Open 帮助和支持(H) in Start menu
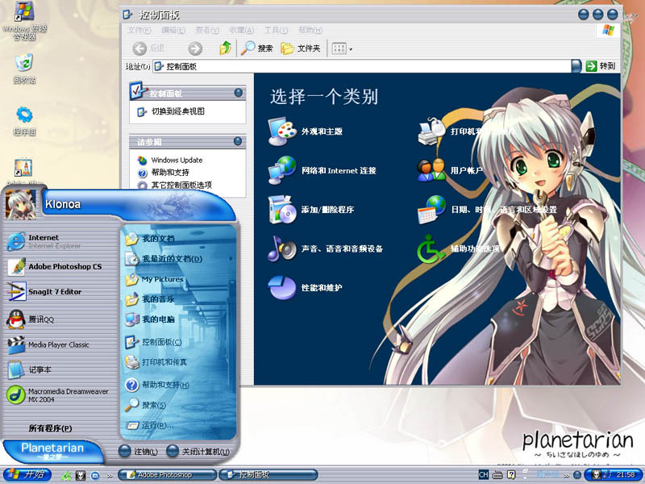 pyautogui.click(x=178, y=385)
